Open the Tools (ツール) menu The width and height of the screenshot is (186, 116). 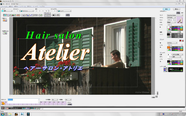pos(35,6)
